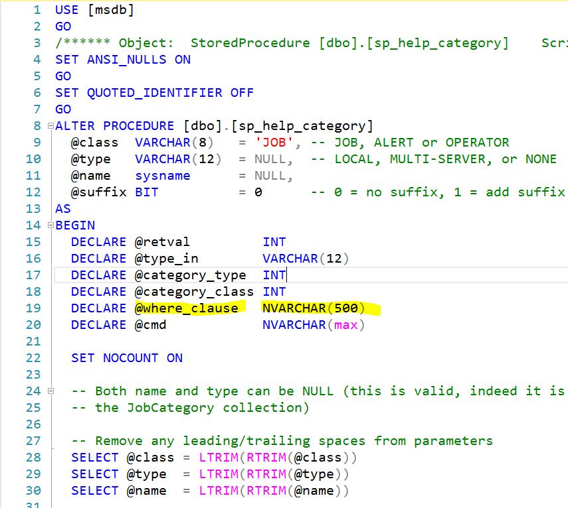This screenshot has width=568, height=508.
Task: Click the @suffix parameter name
Action: [94, 192]
